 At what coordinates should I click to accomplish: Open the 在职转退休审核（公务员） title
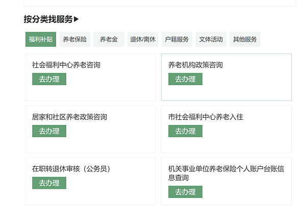(71, 169)
